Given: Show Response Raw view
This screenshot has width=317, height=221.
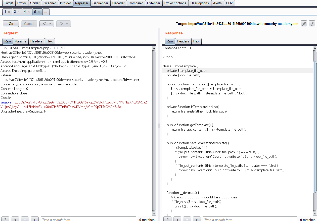Looking at the screenshot, I should [170, 41].
